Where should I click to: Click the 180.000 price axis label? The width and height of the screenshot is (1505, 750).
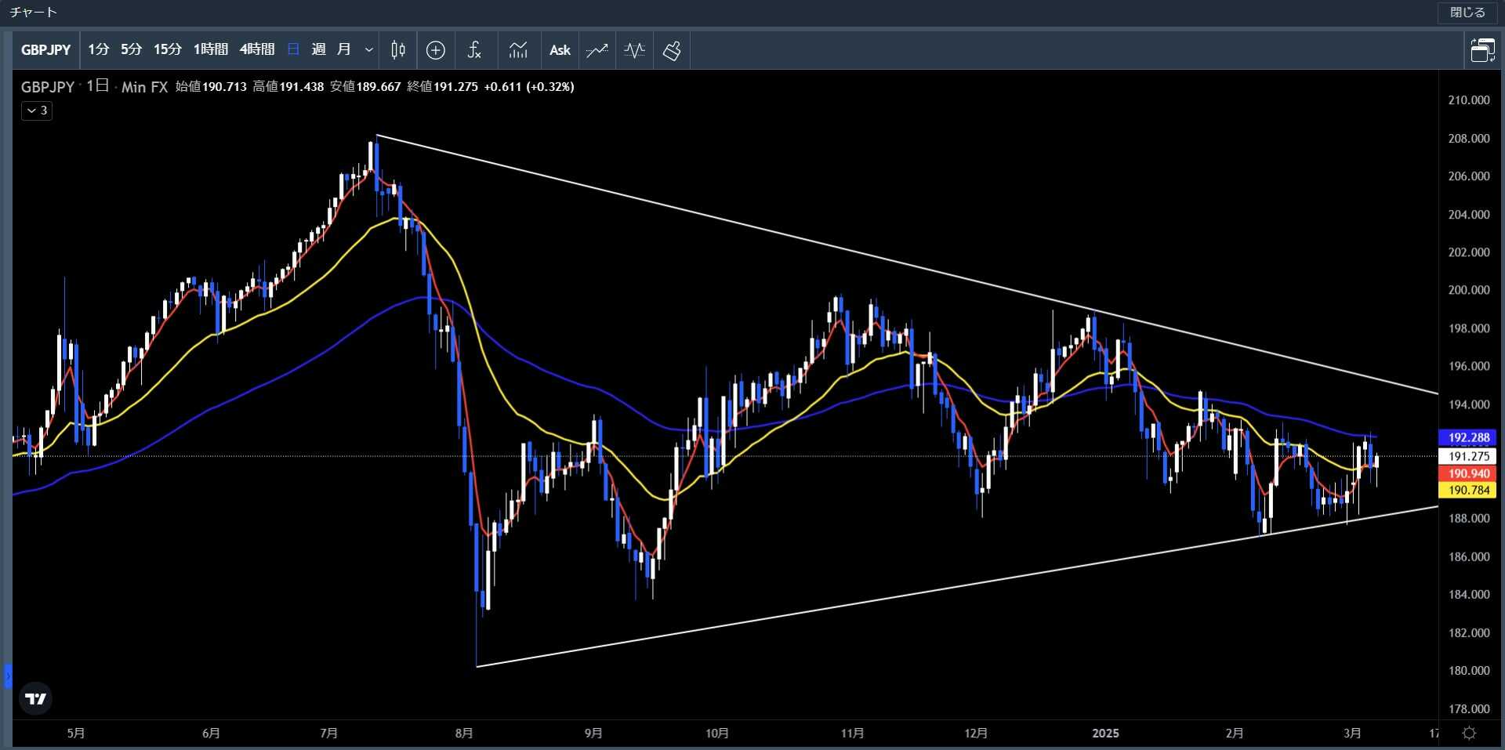[x=1468, y=671]
